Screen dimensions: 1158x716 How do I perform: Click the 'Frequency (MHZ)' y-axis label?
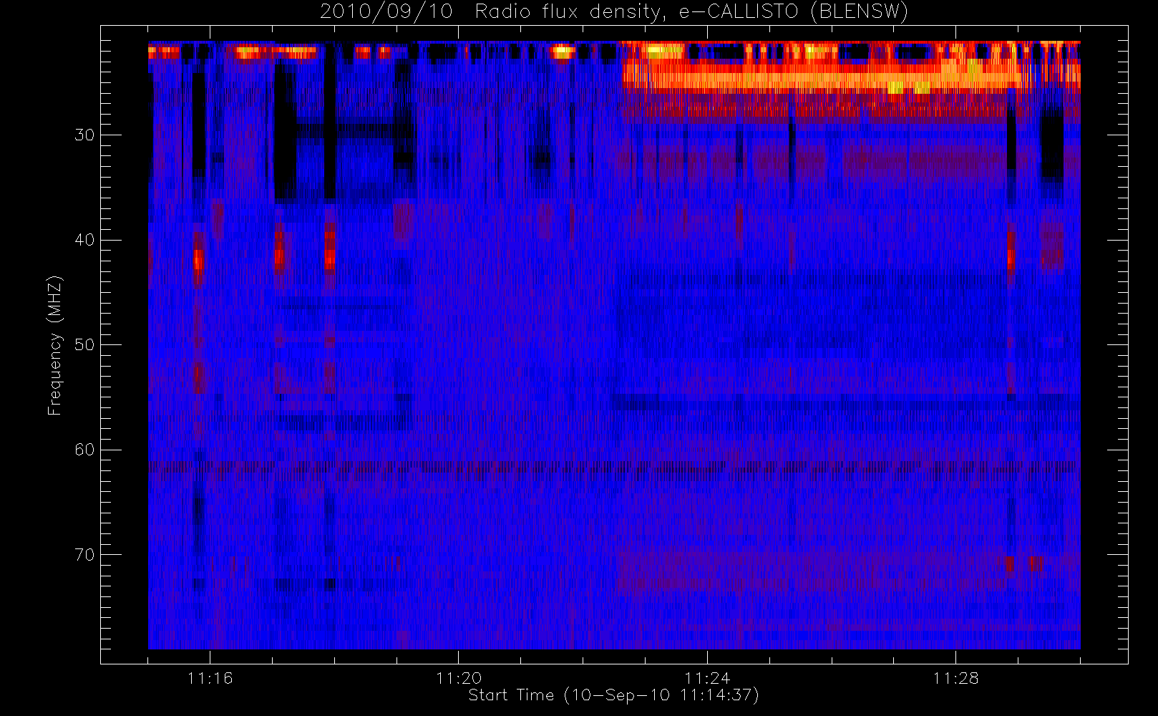tap(54, 345)
